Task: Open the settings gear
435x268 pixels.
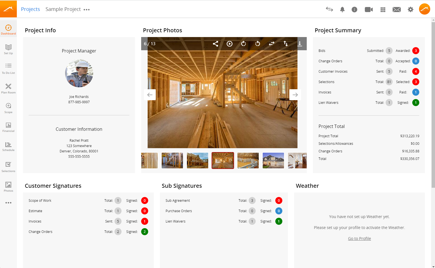Action: (411, 9)
